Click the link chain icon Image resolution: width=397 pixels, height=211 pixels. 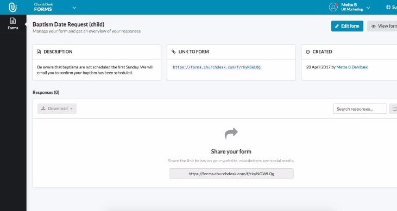(173, 52)
